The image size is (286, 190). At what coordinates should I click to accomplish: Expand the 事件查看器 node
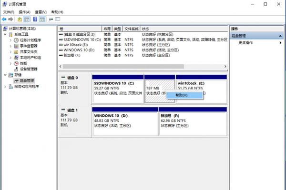point(10,46)
